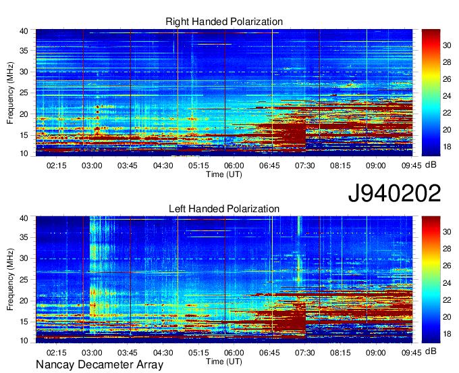Click the Right Handed Polarization spectrogram image

224,93
